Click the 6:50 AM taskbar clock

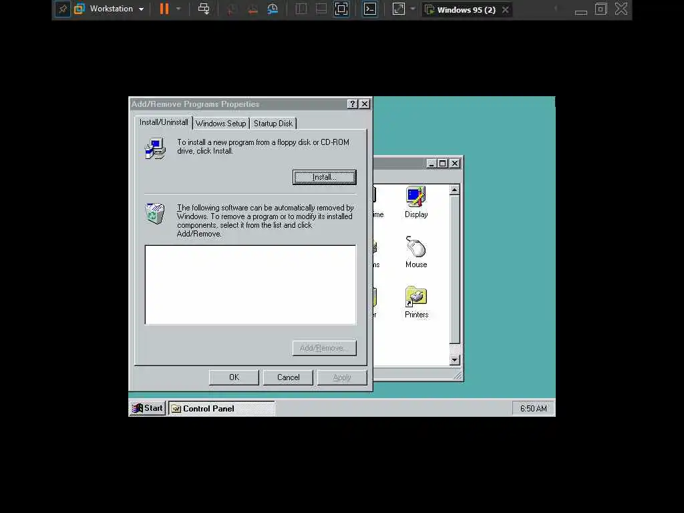[533, 409]
